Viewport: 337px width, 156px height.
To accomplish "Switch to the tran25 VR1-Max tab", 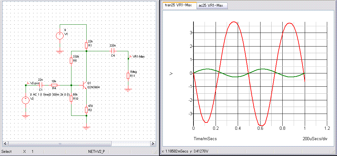I will 178,5.
